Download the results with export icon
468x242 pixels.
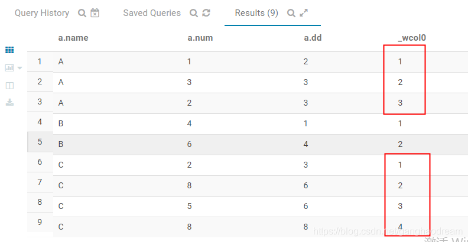pos(9,103)
